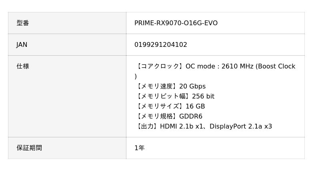The height and width of the screenshot is (171, 320).
Task: Select the DisplayPort 2.1a x3 text
Action: (x=241, y=127)
